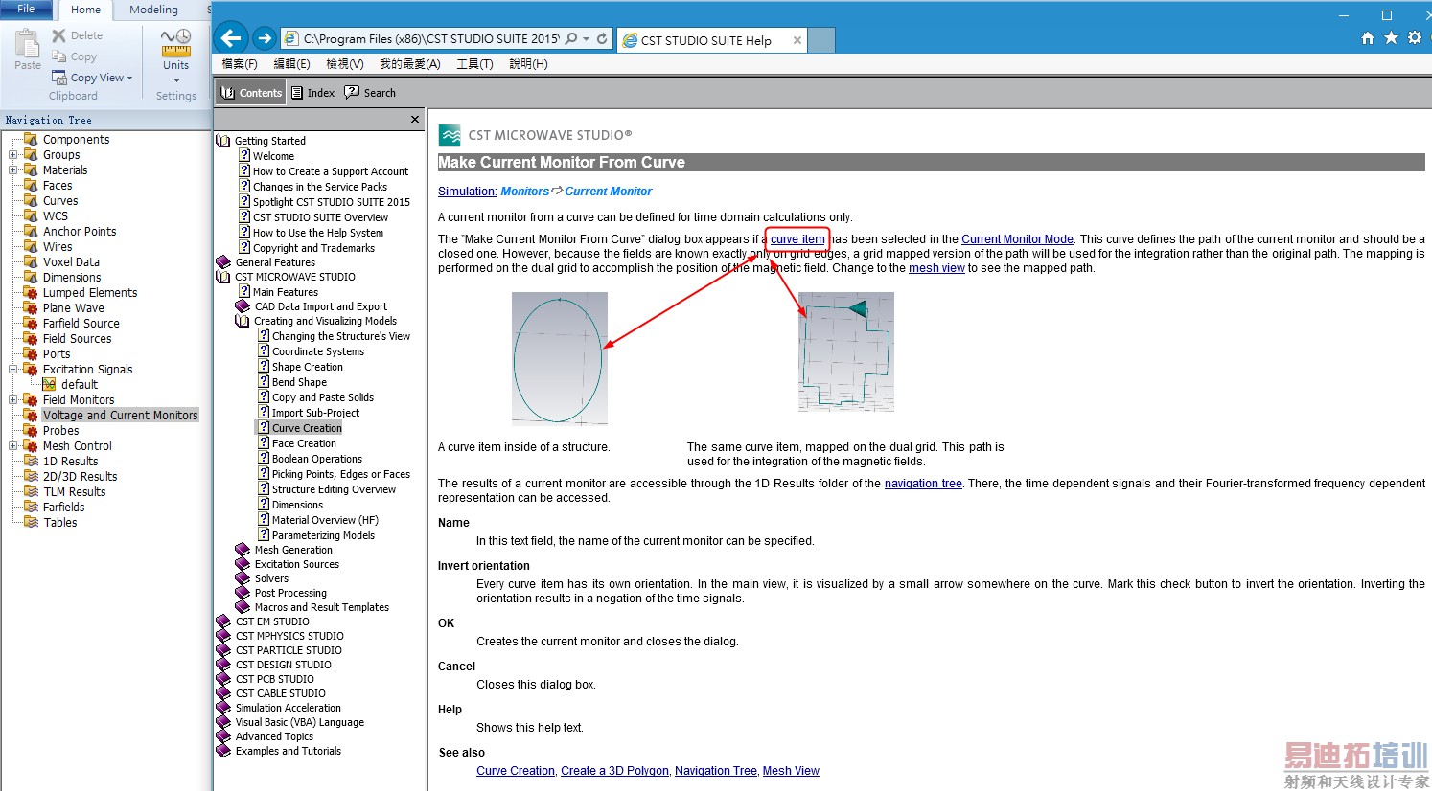Click the Paste icon in Clipboard group
The image size is (1432, 791).
tap(27, 43)
